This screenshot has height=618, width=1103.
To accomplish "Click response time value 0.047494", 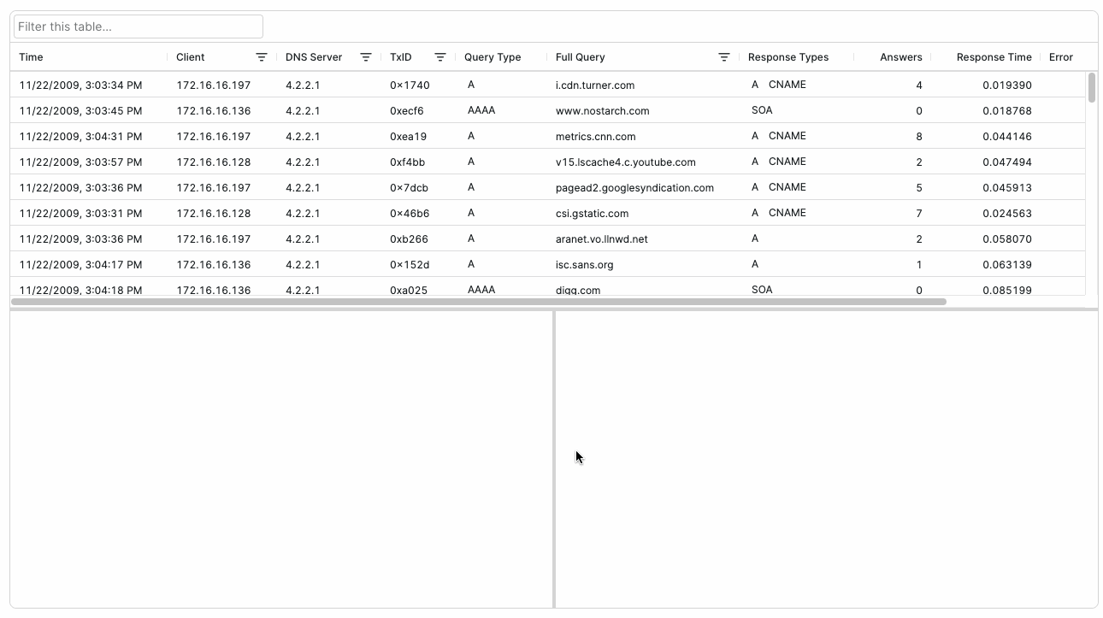I will [x=1007, y=162].
